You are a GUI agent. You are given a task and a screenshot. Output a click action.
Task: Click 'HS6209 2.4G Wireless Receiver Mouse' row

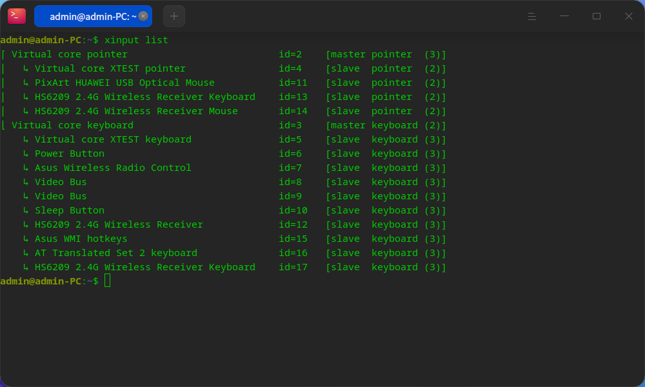click(x=224, y=111)
